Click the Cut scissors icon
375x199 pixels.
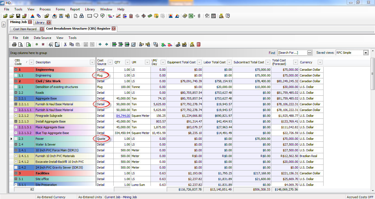point(65,44)
